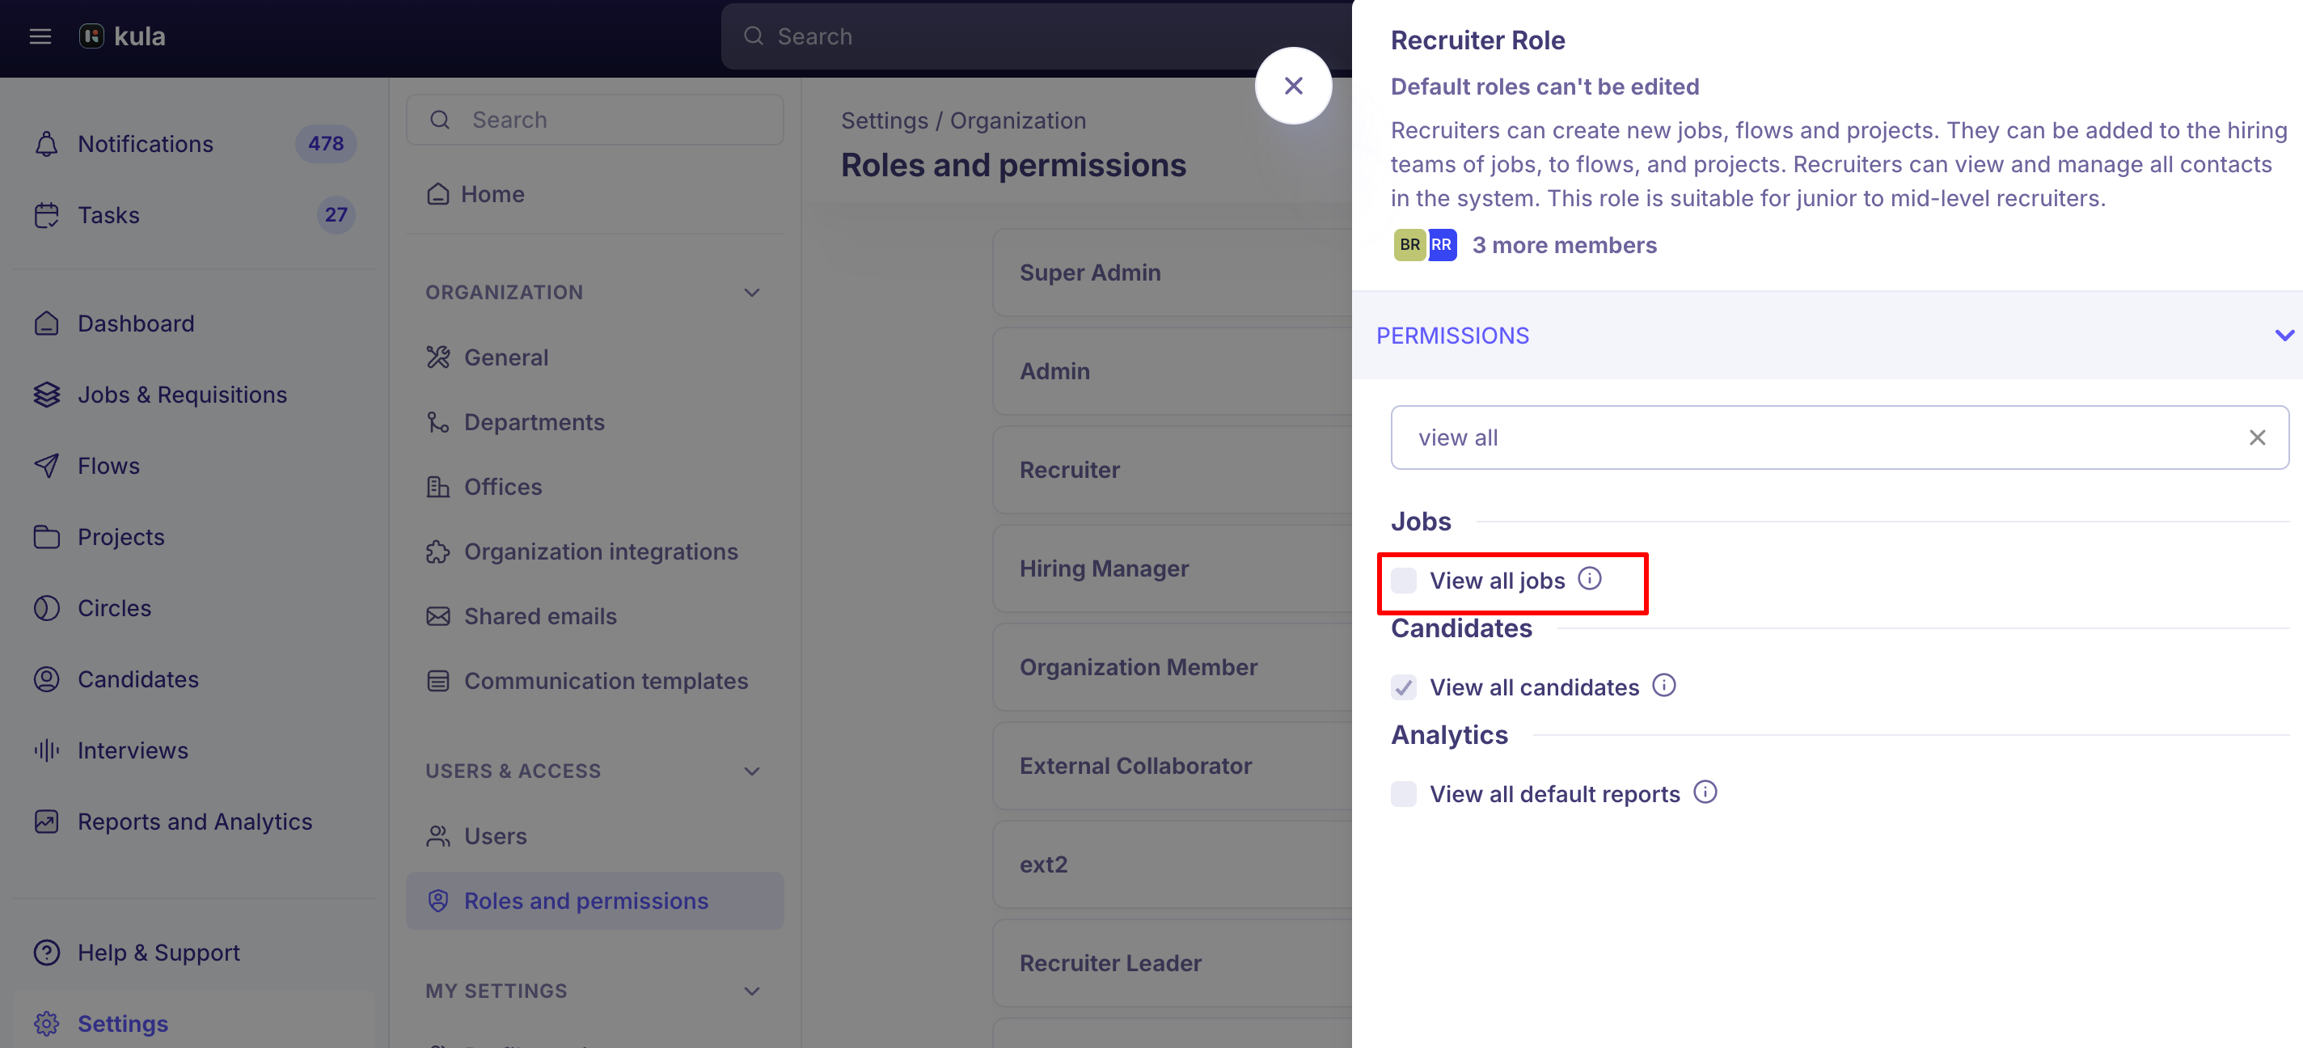Open the Hiring Manager role card
2303x1048 pixels.
point(1173,568)
